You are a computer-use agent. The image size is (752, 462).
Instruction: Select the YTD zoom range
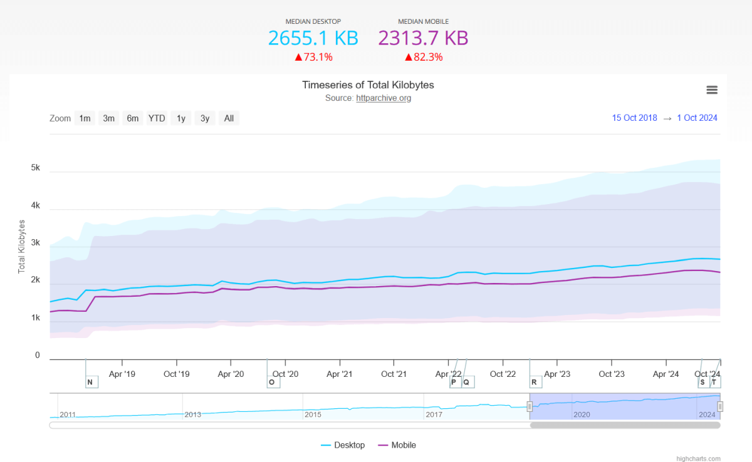(157, 118)
